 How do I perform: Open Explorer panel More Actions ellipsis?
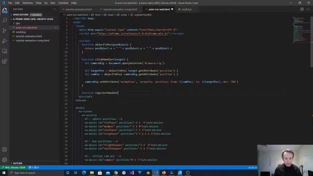pyautogui.click(x=54, y=9)
